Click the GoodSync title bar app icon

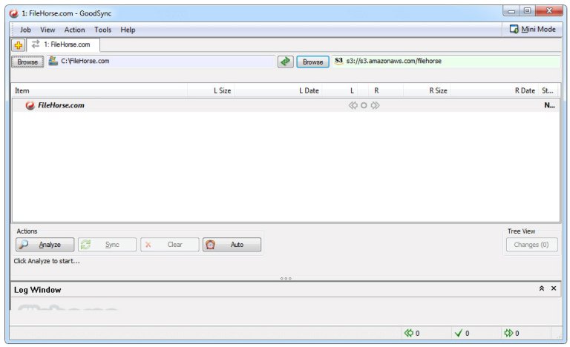(14, 13)
